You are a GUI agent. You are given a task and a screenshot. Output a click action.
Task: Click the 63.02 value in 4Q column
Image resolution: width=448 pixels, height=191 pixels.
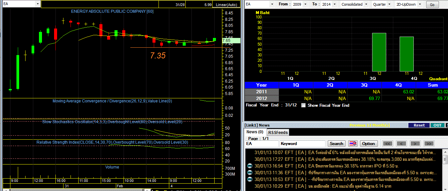tap(409, 92)
